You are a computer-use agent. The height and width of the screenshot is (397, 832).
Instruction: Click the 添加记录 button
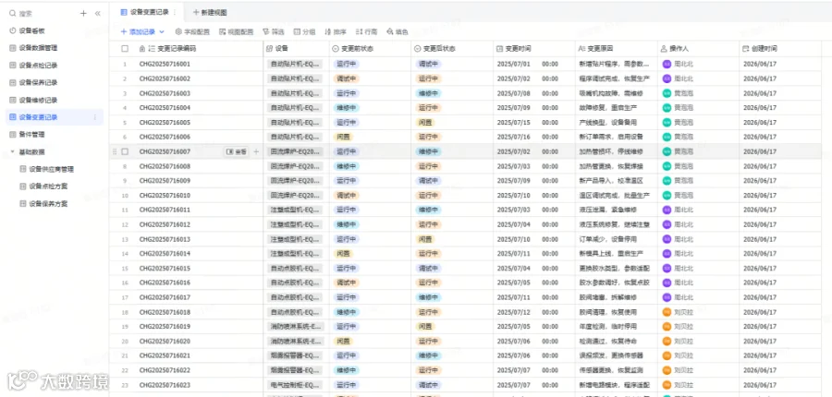[x=138, y=31]
